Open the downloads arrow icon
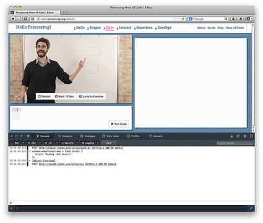 pyautogui.click(x=233, y=19)
